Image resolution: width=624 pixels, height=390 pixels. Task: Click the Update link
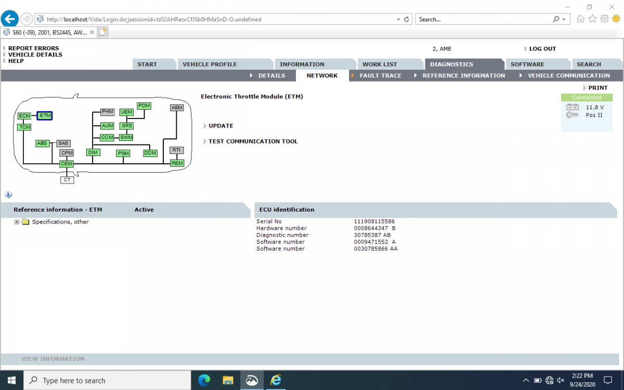coord(220,126)
